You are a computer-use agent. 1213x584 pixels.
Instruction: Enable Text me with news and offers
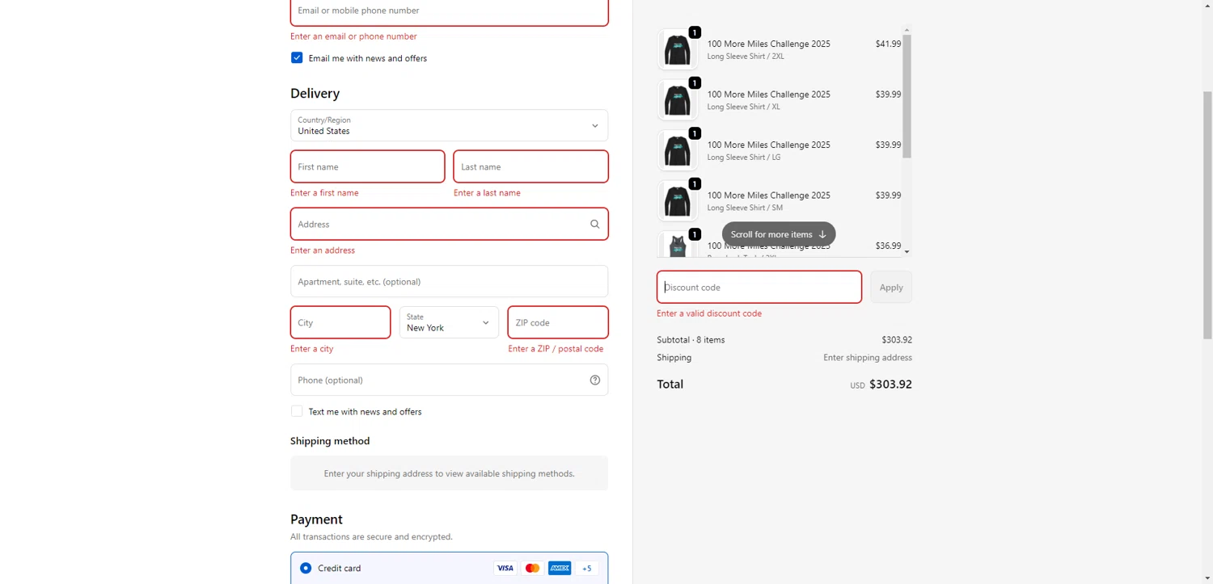tap(297, 412)
